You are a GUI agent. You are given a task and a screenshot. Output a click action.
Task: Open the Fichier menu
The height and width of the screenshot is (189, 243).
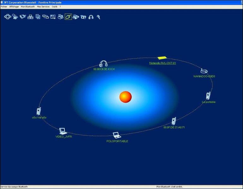(x=4, y=7)
